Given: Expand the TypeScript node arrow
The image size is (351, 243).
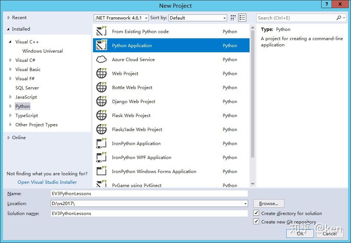Looking at the screenshot, I should [10, 115].
